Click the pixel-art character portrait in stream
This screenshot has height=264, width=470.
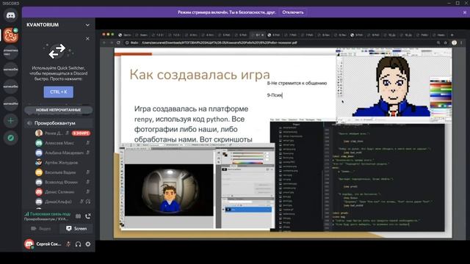coord(393,86)
